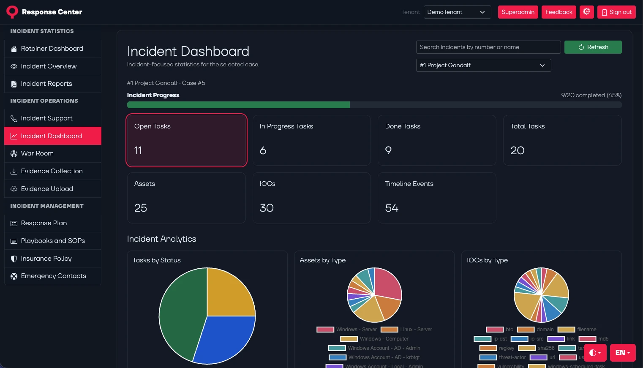Viewport: 643px width, 368px height.
Task: Click the Retainer Dashboard home icon
Action: point(14,49)
